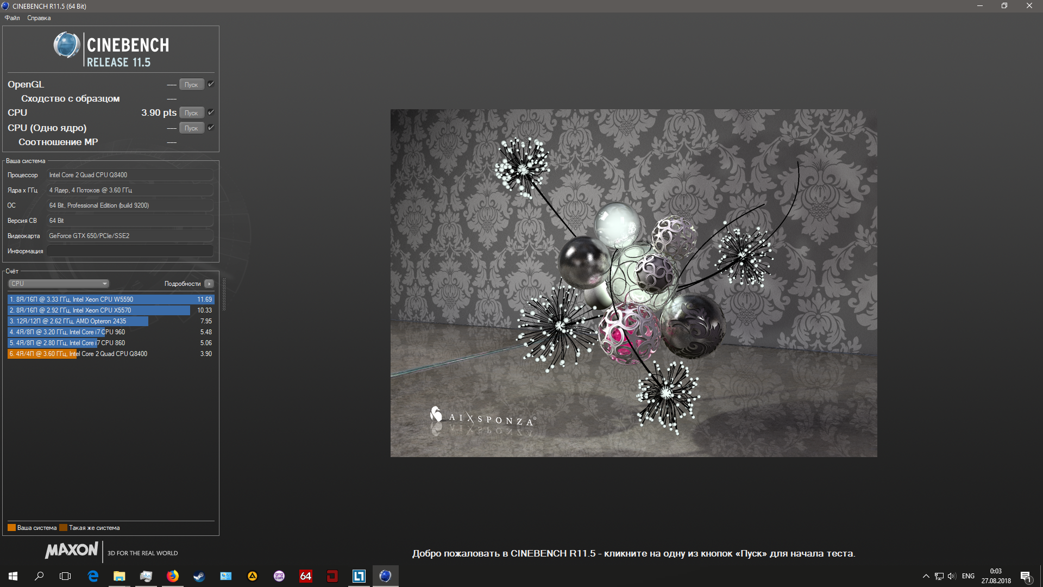Image resolution: width=1043 pixels, height=587 pixels.
Task: Open the Action Center notifications icon
Action: tap(1026, 576)
